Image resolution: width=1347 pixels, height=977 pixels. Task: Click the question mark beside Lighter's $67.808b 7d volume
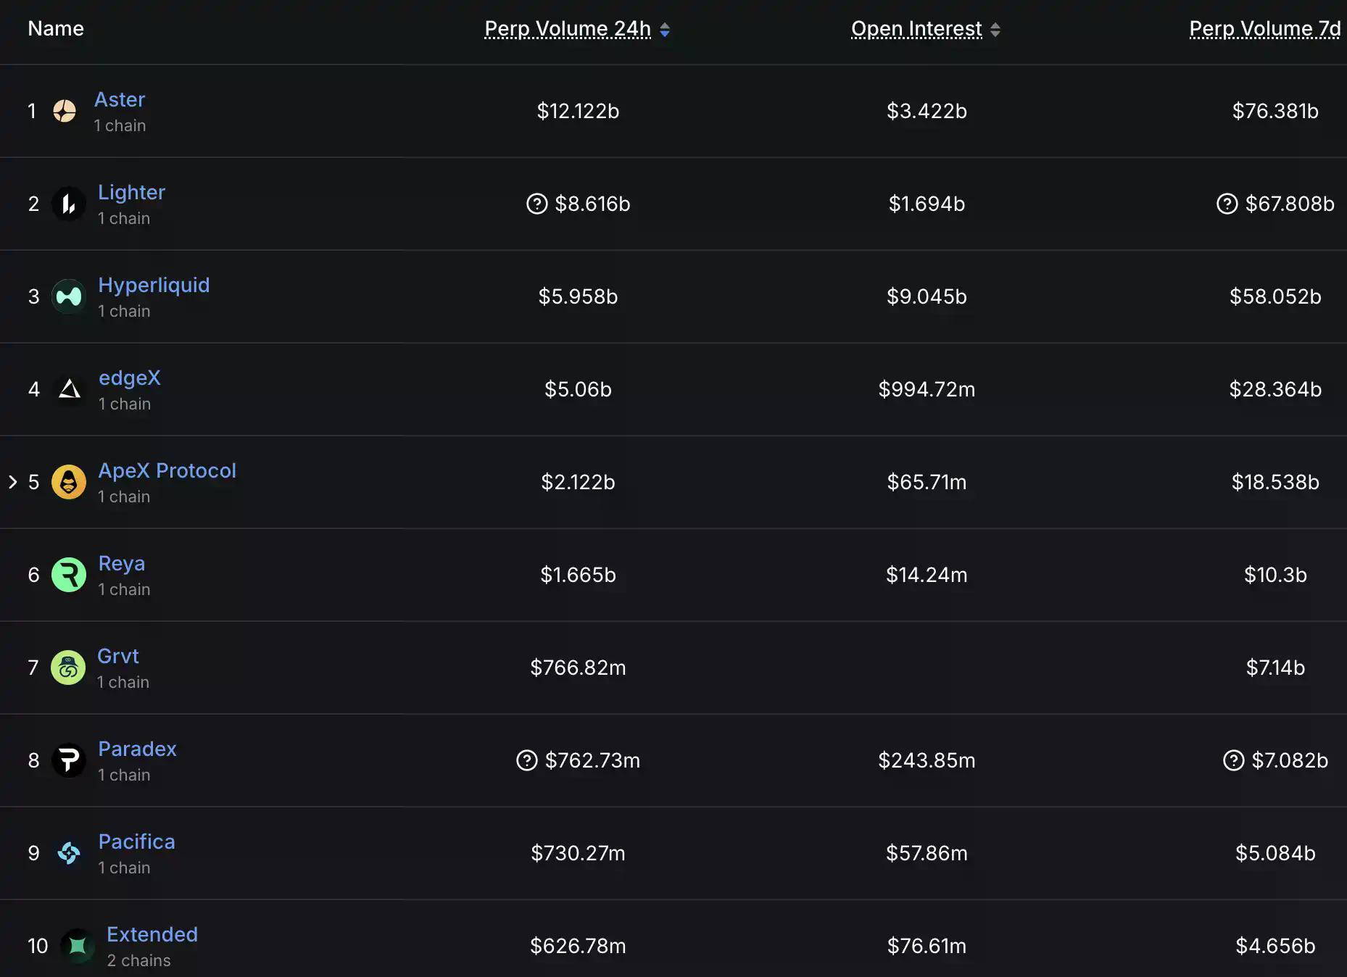1227,204
